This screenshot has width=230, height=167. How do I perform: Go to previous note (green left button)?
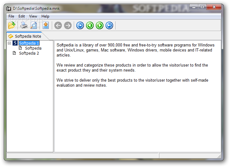tap(90, 25)
